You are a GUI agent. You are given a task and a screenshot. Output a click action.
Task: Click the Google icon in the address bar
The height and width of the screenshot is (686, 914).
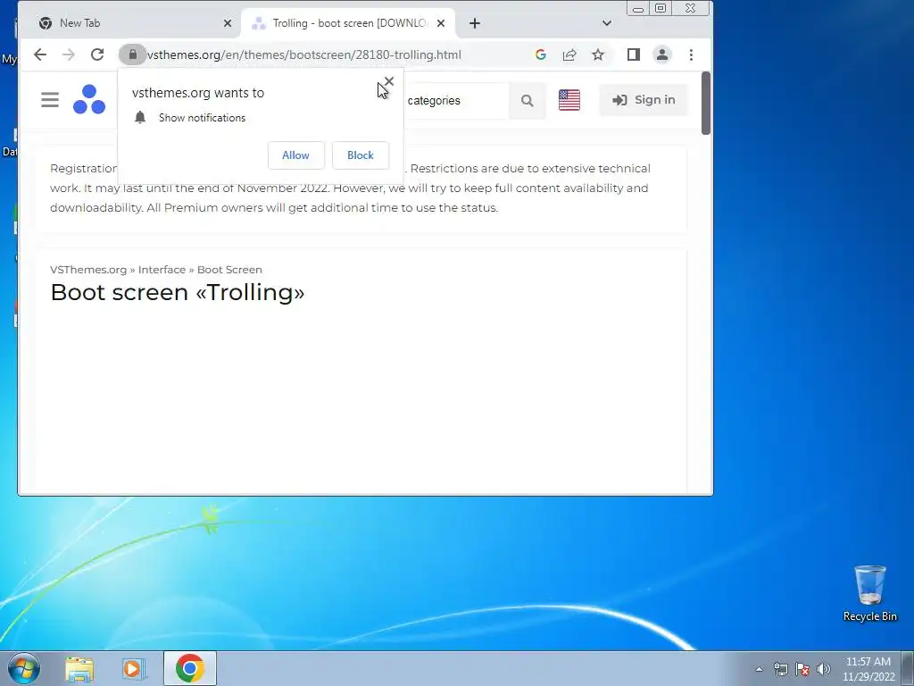(x=540, y=54)
